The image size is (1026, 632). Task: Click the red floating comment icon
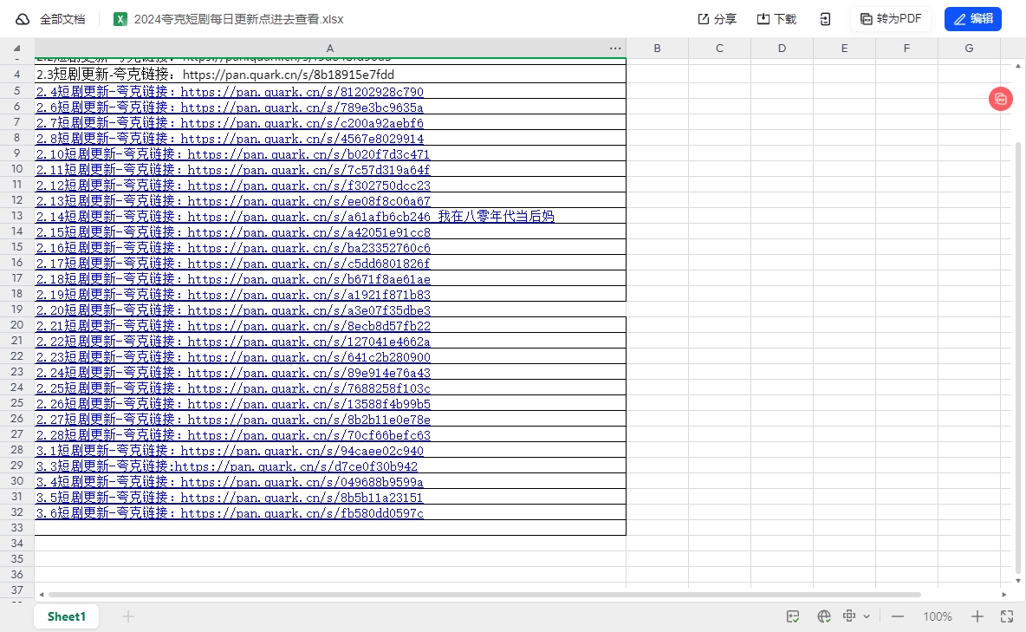(x=1001, y=99)
